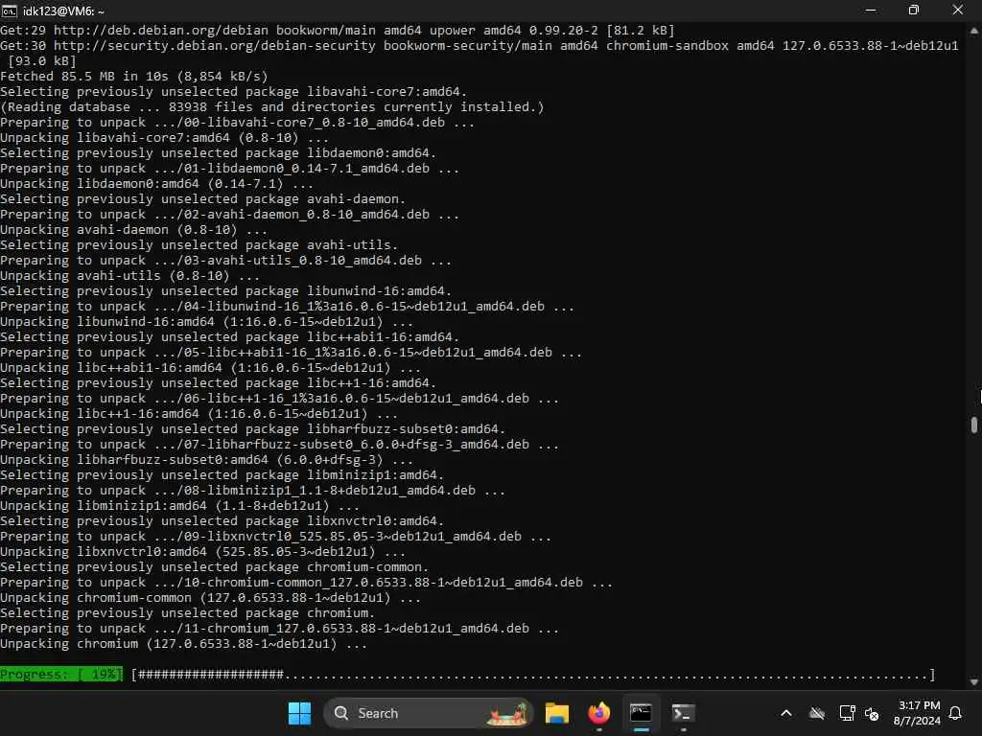Click 'Preparing to unpack .../07-libharfbuzz-subset0' line
The width and height of the screenshot is (982, 736).
[279, 445]
